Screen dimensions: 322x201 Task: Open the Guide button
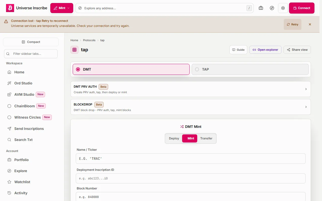click(238, 50)
